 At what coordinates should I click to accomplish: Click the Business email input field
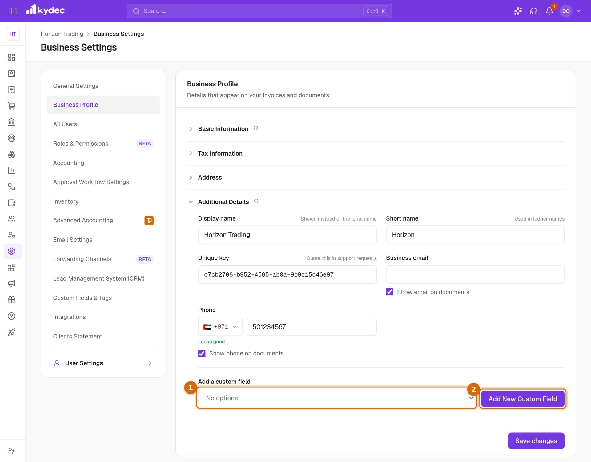click(475, 274)
